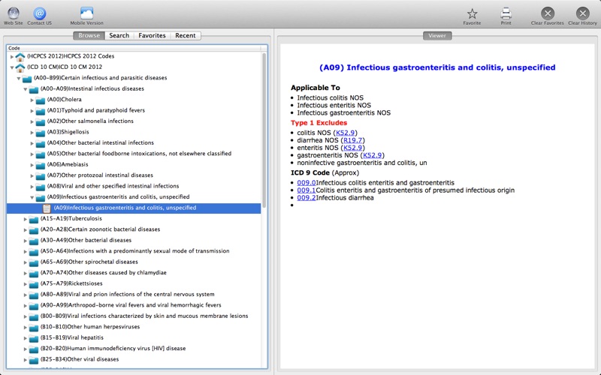601x375 pixels.
Task: Click the folder icon for (B15-B19)Viral hepatitis
Action: pyautogui.click(x=34, y=338)
